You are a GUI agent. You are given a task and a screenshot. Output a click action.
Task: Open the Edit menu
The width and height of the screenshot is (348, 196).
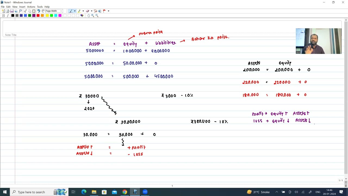point(8,7)
